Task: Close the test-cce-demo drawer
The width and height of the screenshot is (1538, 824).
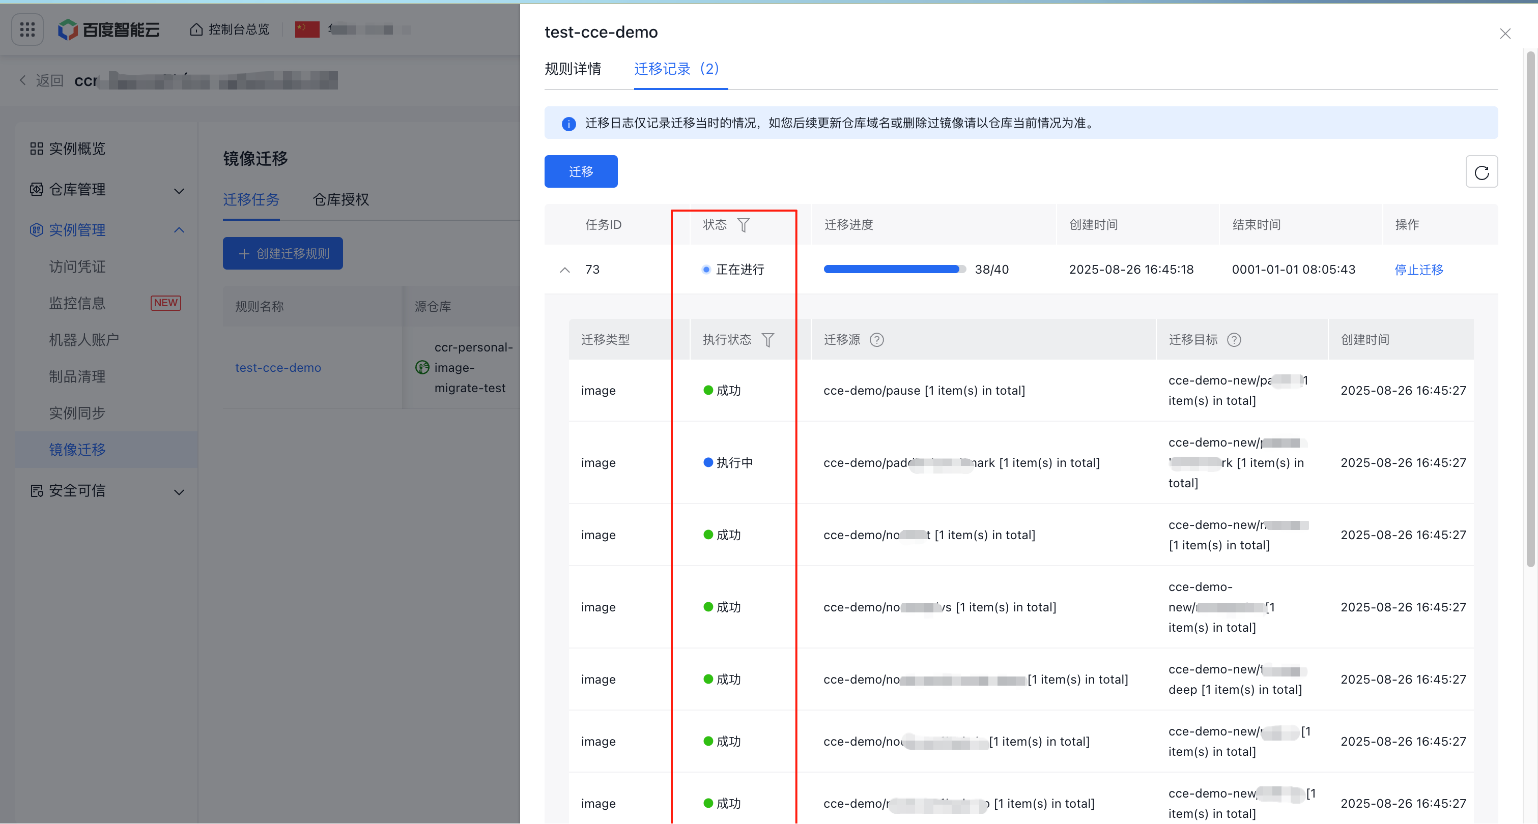Action: coord(1505,34)
